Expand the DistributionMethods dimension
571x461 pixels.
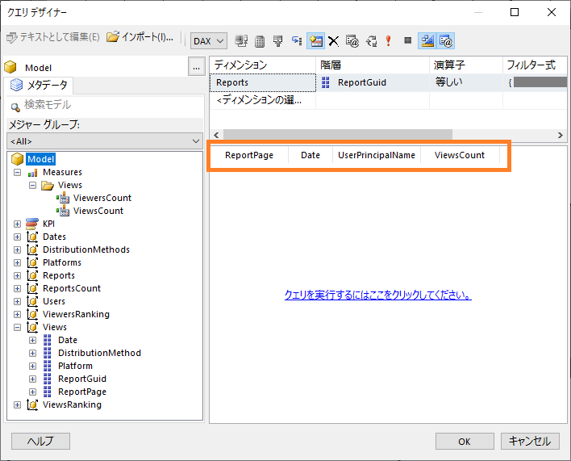tap(17, 250)
